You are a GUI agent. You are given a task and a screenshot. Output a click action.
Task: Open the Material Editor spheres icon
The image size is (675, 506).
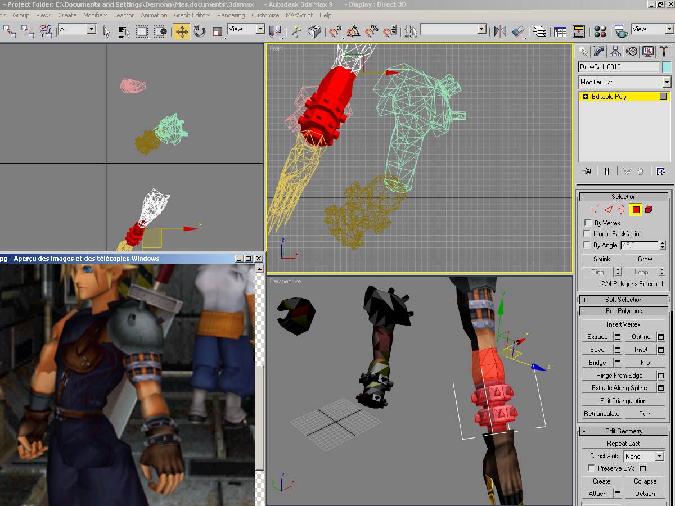pos(600,31)
